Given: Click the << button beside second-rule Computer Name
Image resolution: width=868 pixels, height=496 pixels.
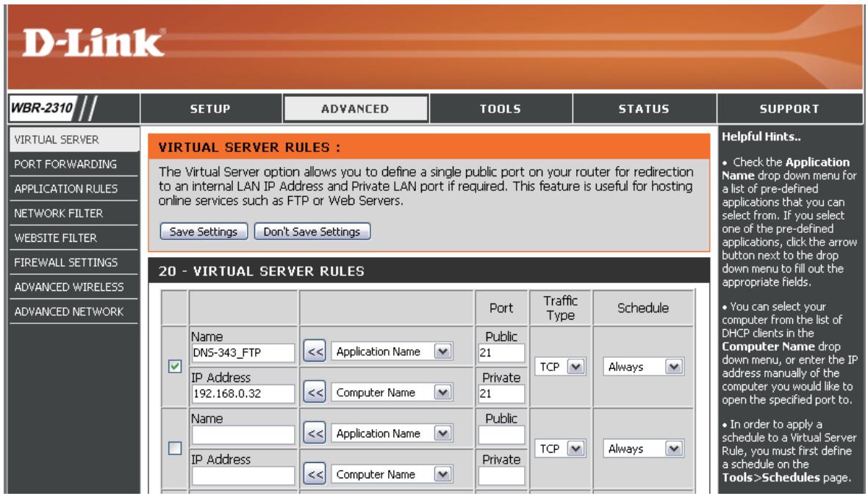Looking at the screenshot, I should tap(315, 475).
